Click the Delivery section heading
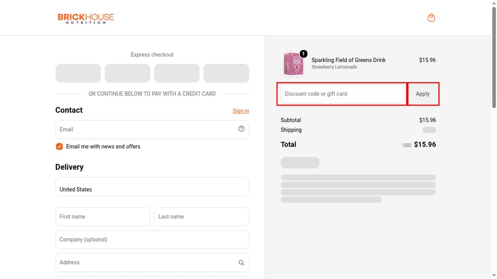Screen dimensions: 497x279 point(69,167)
